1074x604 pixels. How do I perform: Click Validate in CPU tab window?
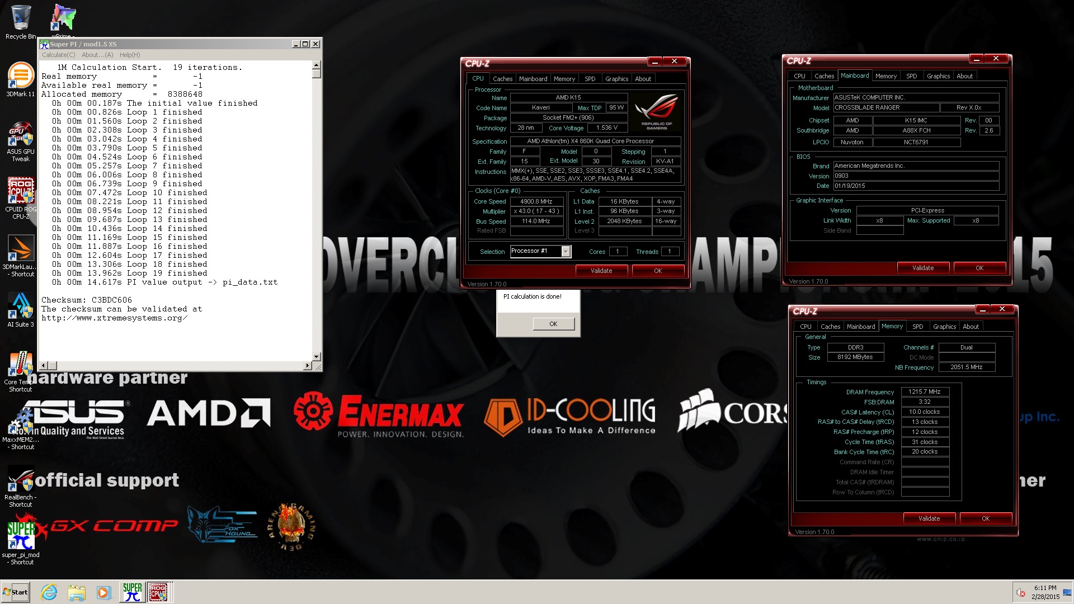coord(601,271)
